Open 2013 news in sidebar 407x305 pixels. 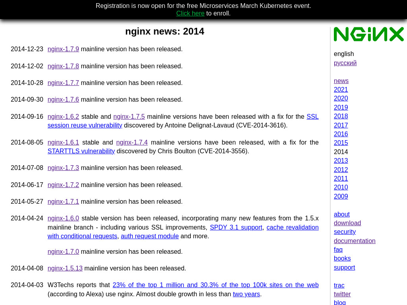(x=341, y=161)
